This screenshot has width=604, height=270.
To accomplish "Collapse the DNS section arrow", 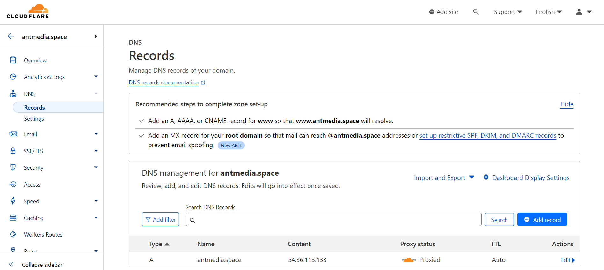I will 96,93.
